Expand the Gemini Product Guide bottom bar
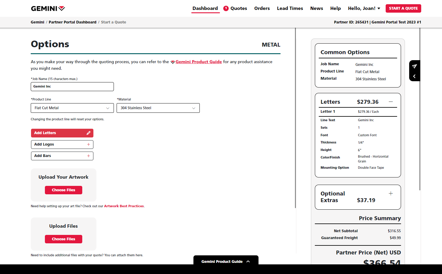 pyautogui.click(x=226, y=261)
